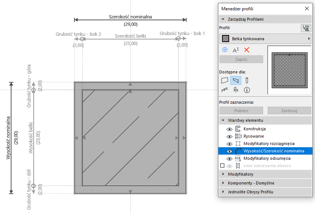Close the Menedżer profili panel
This screenshot has height=214, width=315.
(x=307, y=8)
